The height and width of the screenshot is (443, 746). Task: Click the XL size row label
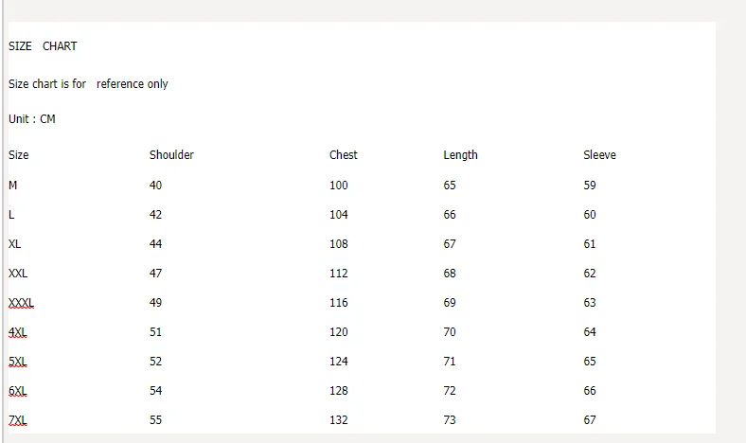click(x=15, y=244)
